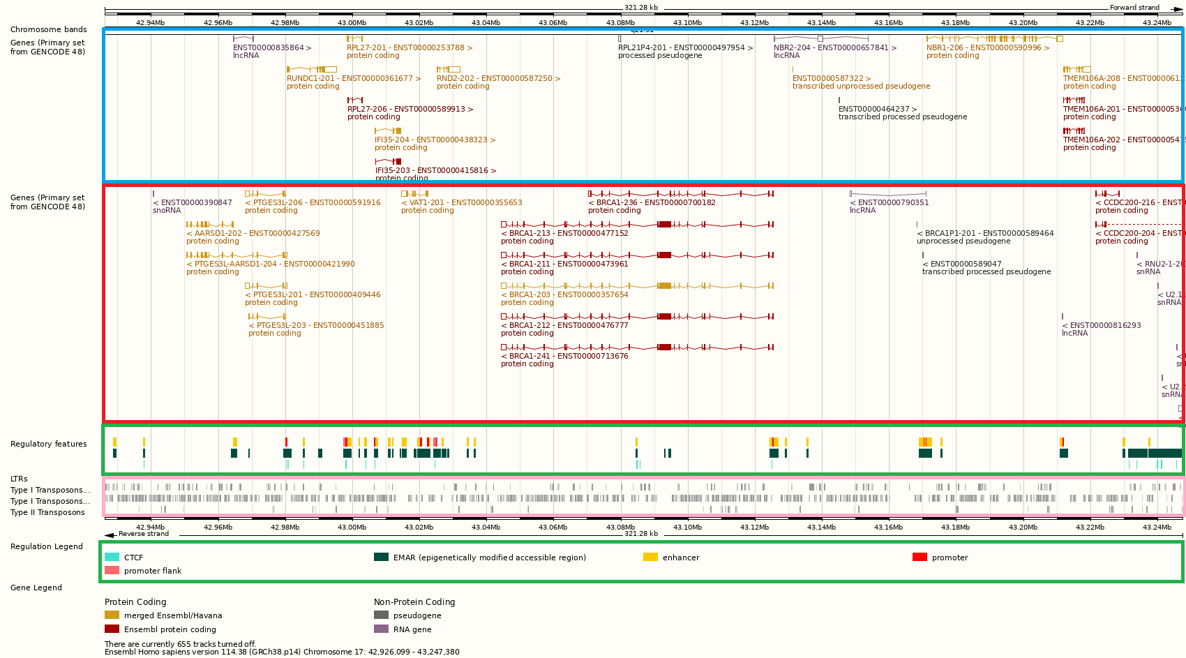Click the RUNDC1-201 ENST00000361677 transcript label
1186x658 pixels.
coord(353,78)
